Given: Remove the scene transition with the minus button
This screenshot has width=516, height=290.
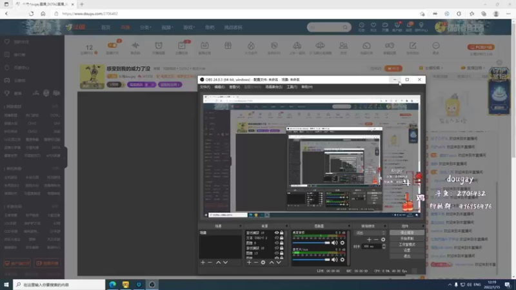Looking at the screenshot, I should (x=376, y=239).
